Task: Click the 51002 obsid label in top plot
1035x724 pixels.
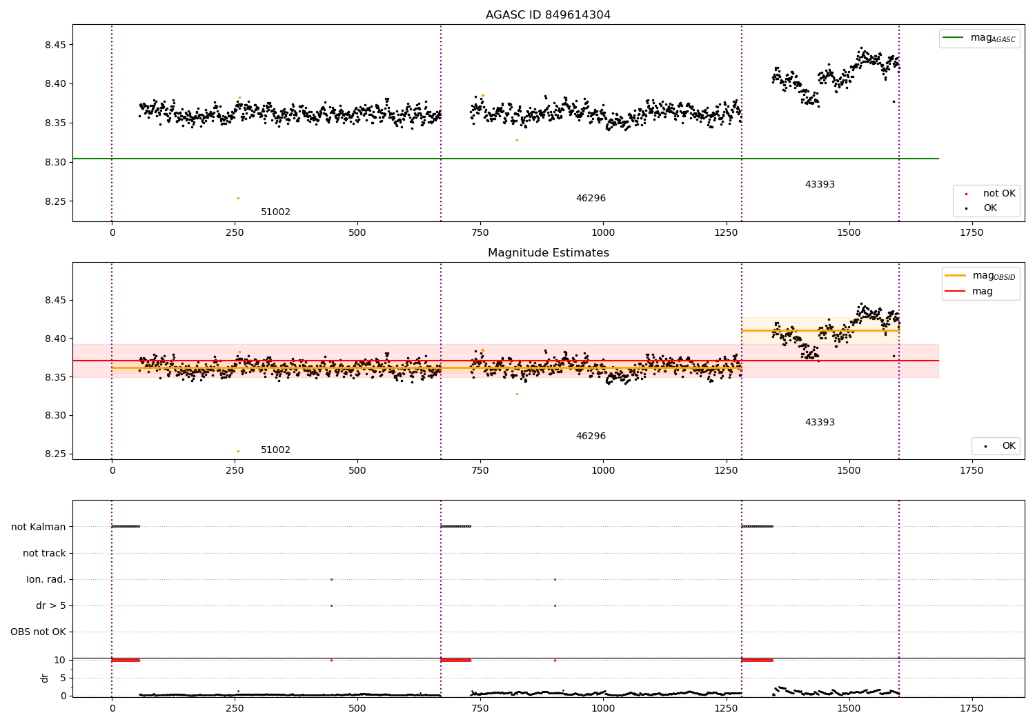Action: tap(275, 212)
